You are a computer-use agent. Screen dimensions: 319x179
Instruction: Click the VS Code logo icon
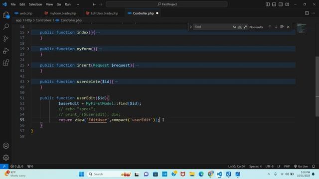pyautogui.click(x=4, y=4)
